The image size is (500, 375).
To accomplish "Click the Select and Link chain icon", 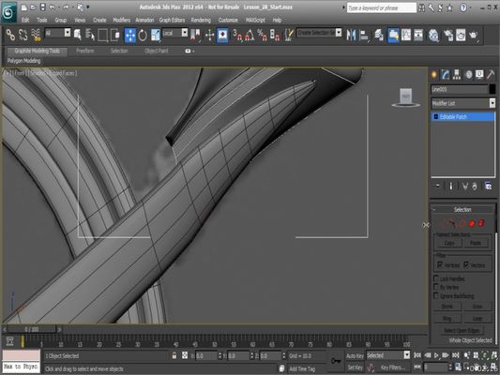I will point(10,35).
